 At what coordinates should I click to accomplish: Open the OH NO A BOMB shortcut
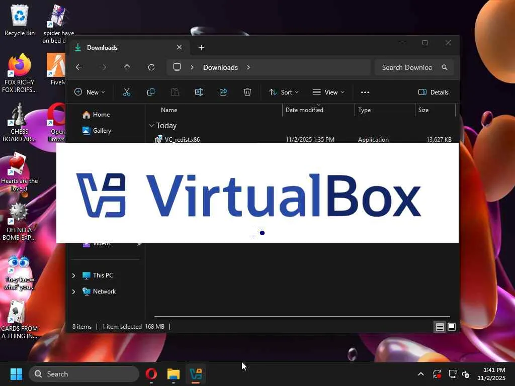coord(20,221)
